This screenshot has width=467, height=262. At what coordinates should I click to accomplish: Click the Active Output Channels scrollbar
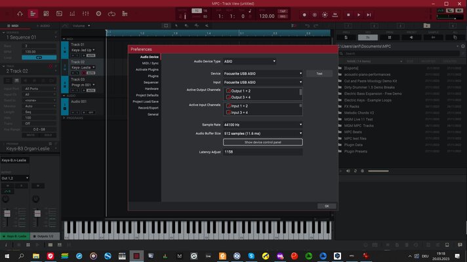[300, 92]
